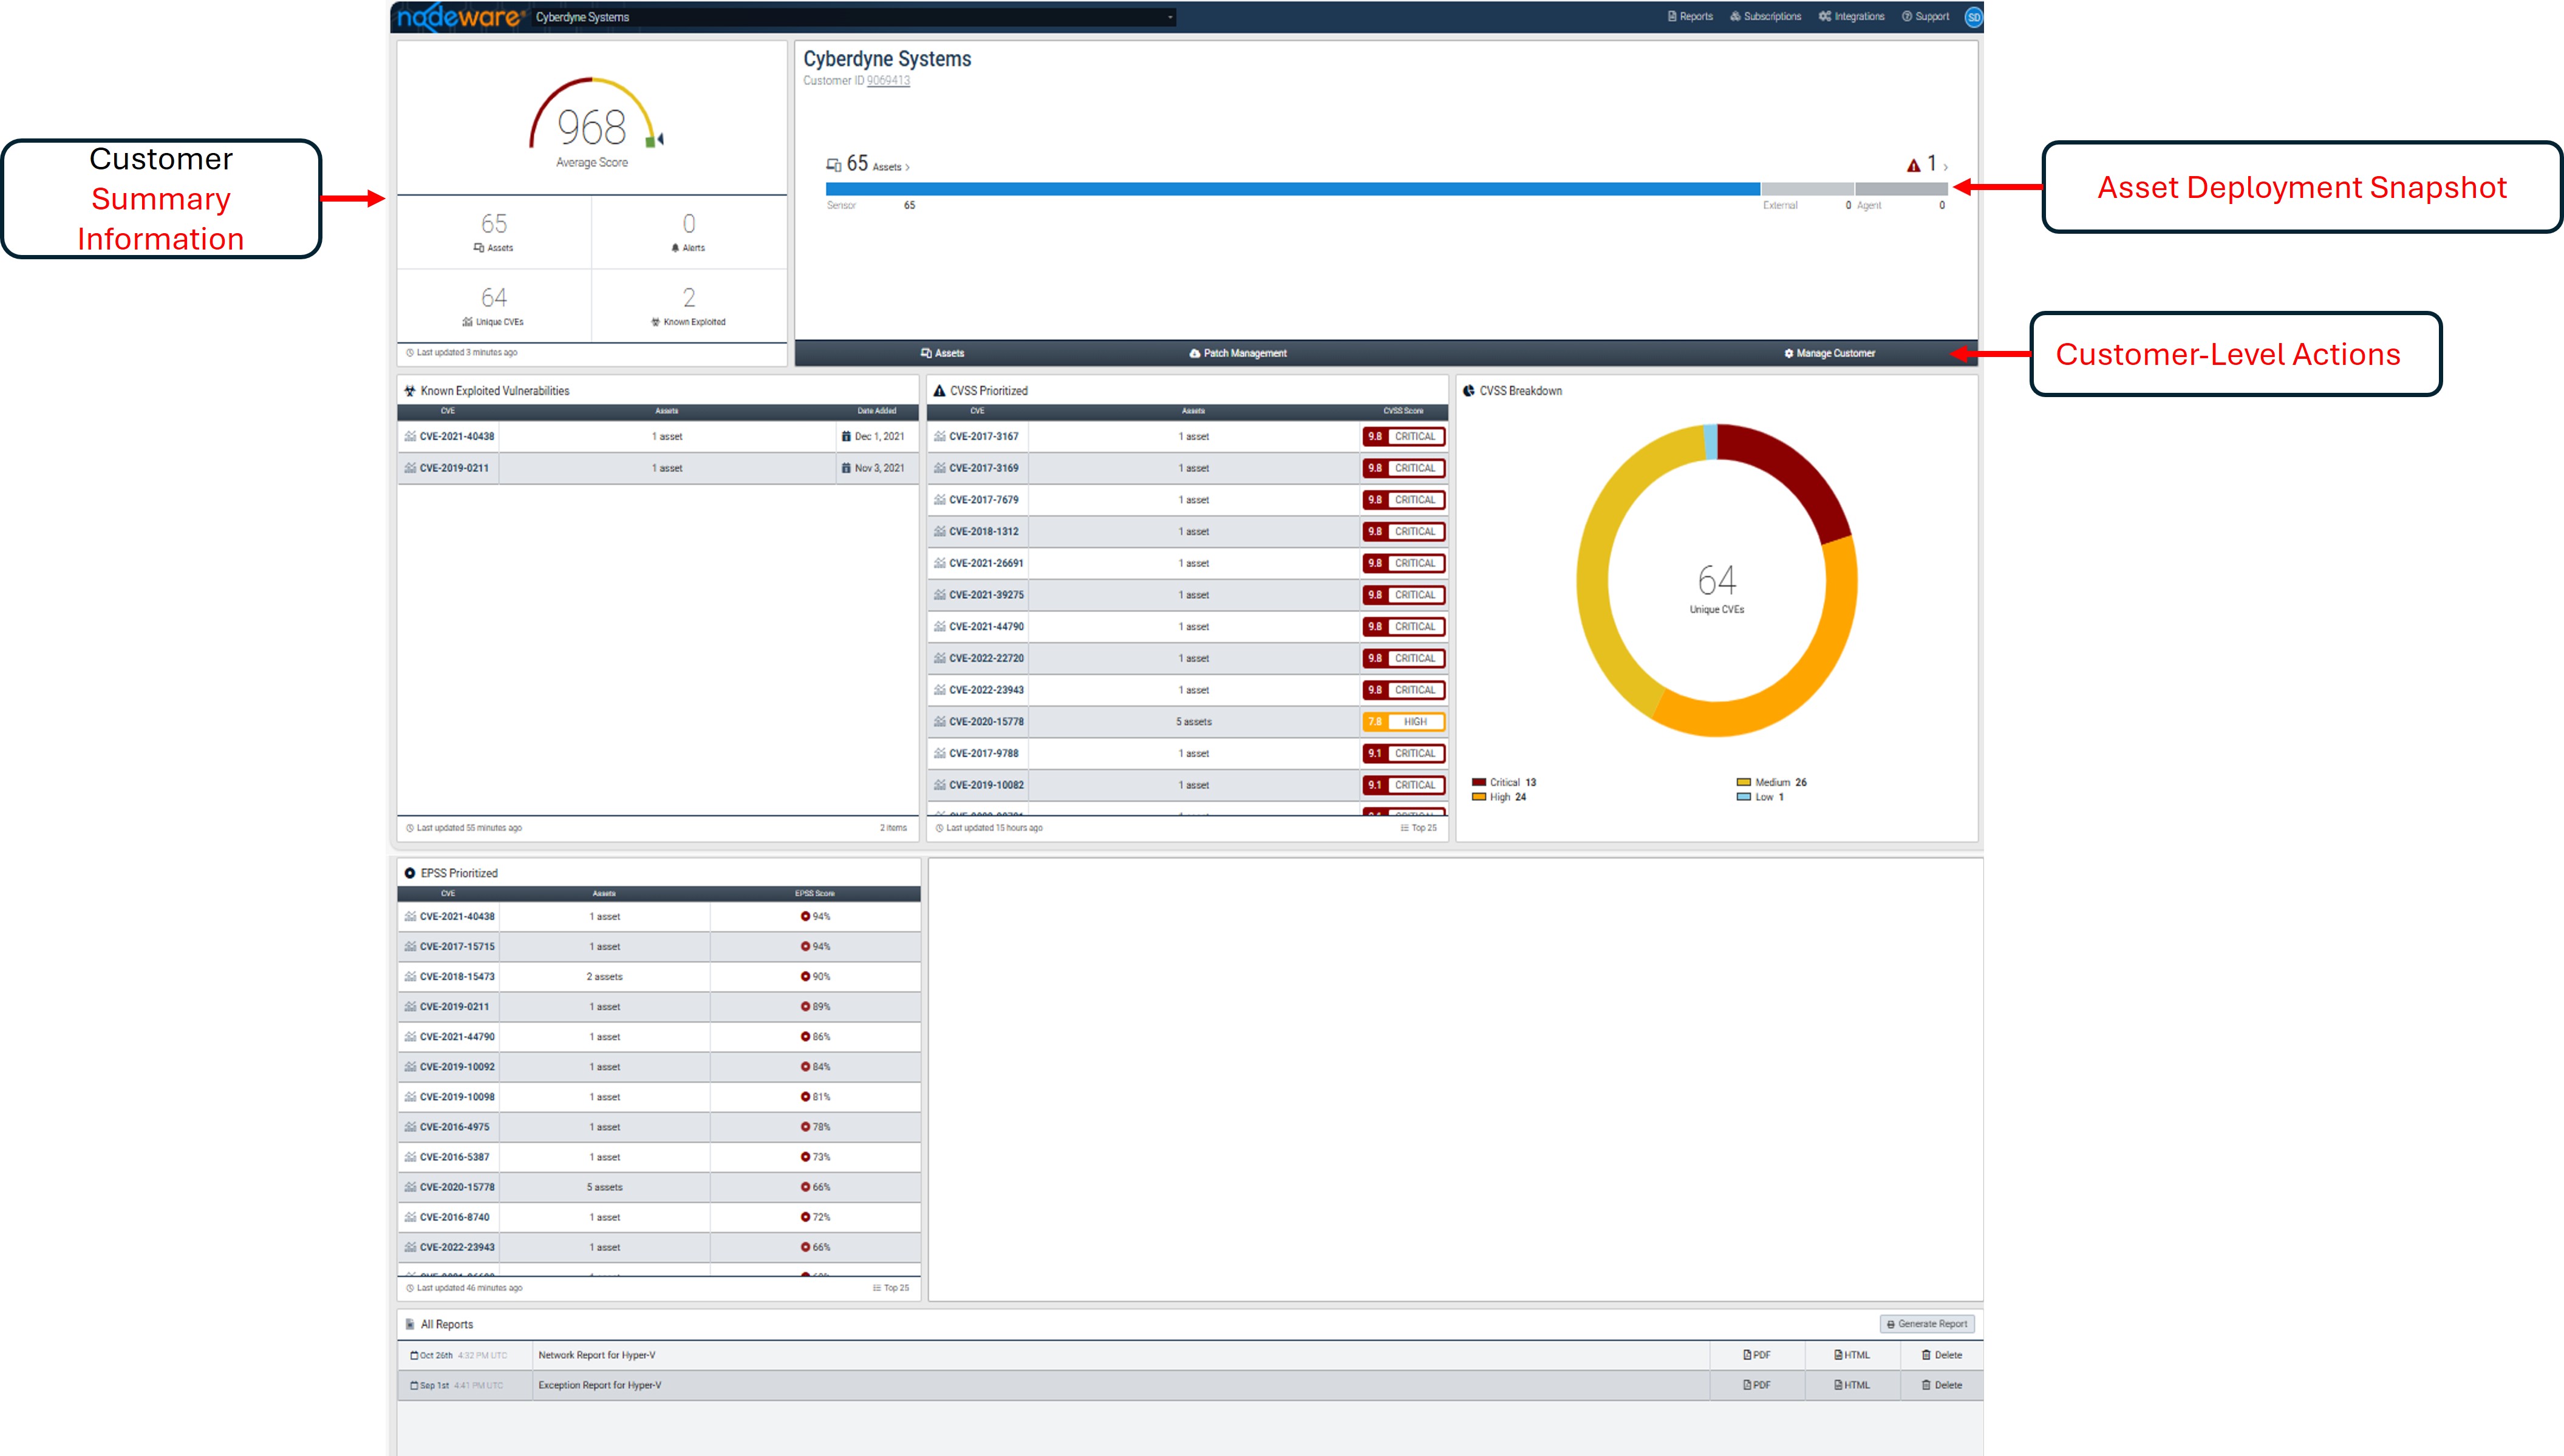
Task: Click the calendar icon next to Nov 3, 2021
Action: coord(846,468)
